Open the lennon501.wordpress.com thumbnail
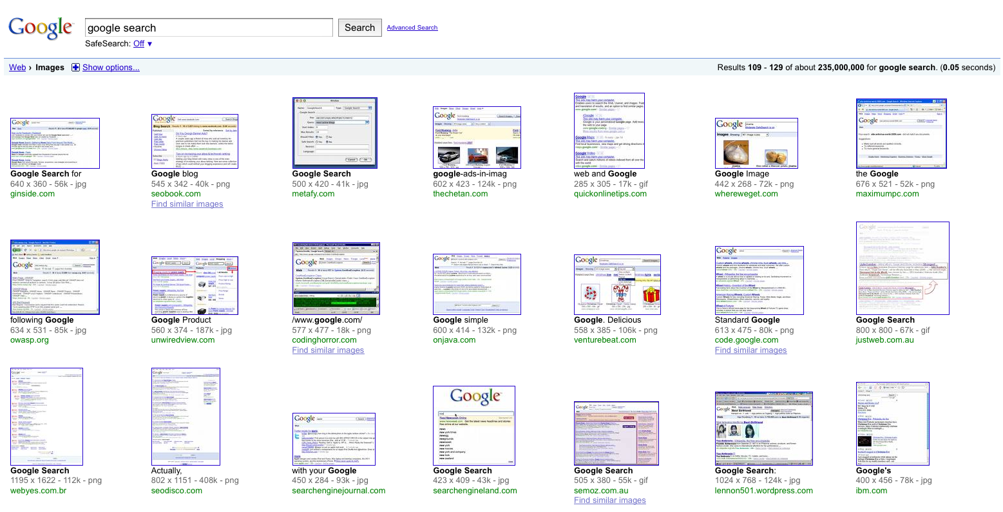1003x512 pixels. click(764, 428)
